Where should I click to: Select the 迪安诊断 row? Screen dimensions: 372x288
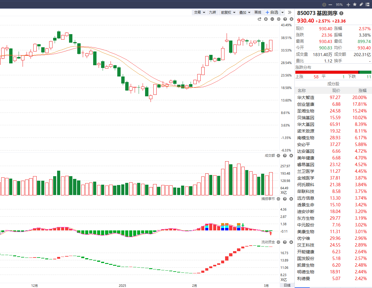[333, 212]
